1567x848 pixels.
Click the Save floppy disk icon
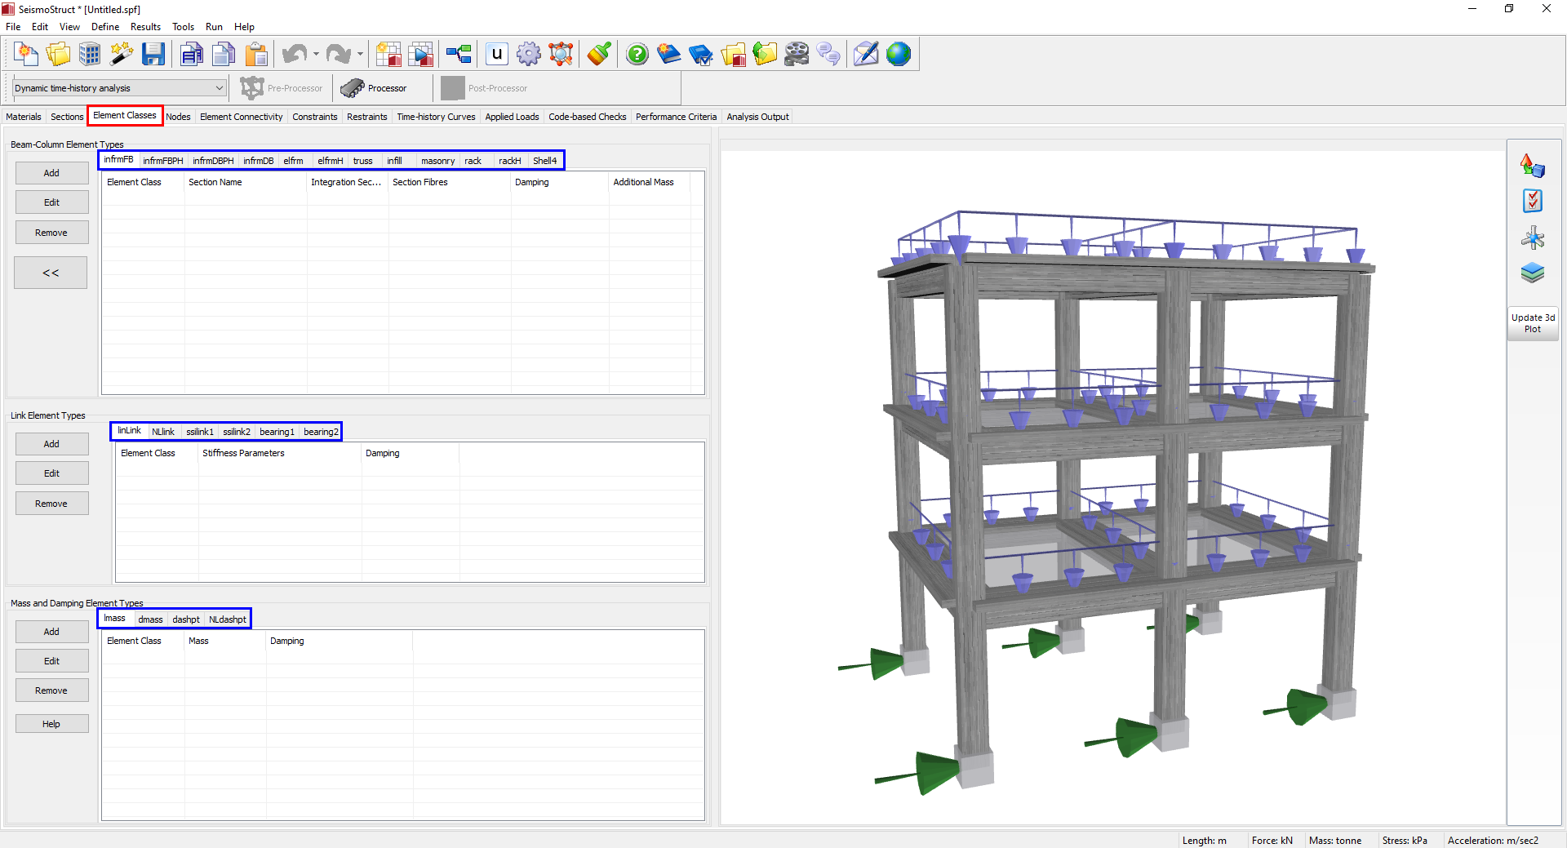pyautogui.click(x=153, y=55)
